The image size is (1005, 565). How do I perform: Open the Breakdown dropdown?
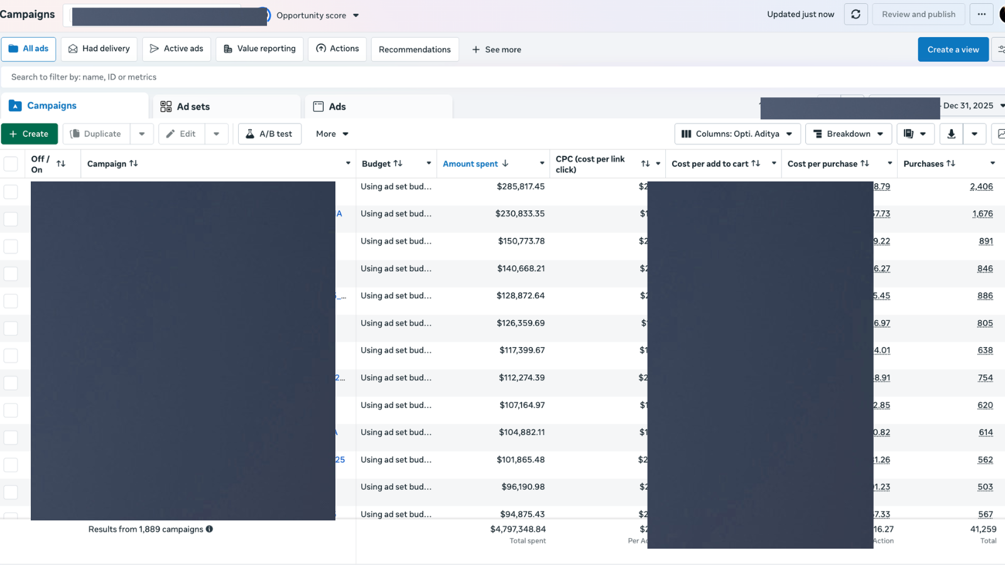[849, 134]
